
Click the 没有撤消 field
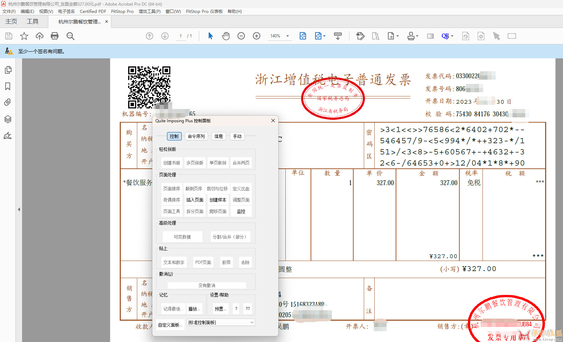207,285
